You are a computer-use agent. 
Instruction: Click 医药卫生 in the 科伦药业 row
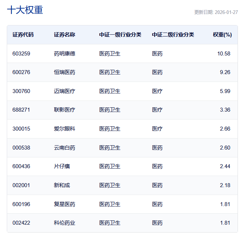(x=110, y=223)
